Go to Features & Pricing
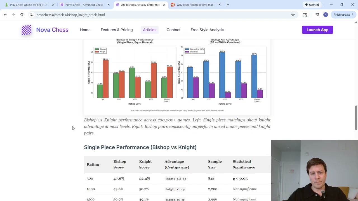Screen dimensions: 358x201 [117, 30]
